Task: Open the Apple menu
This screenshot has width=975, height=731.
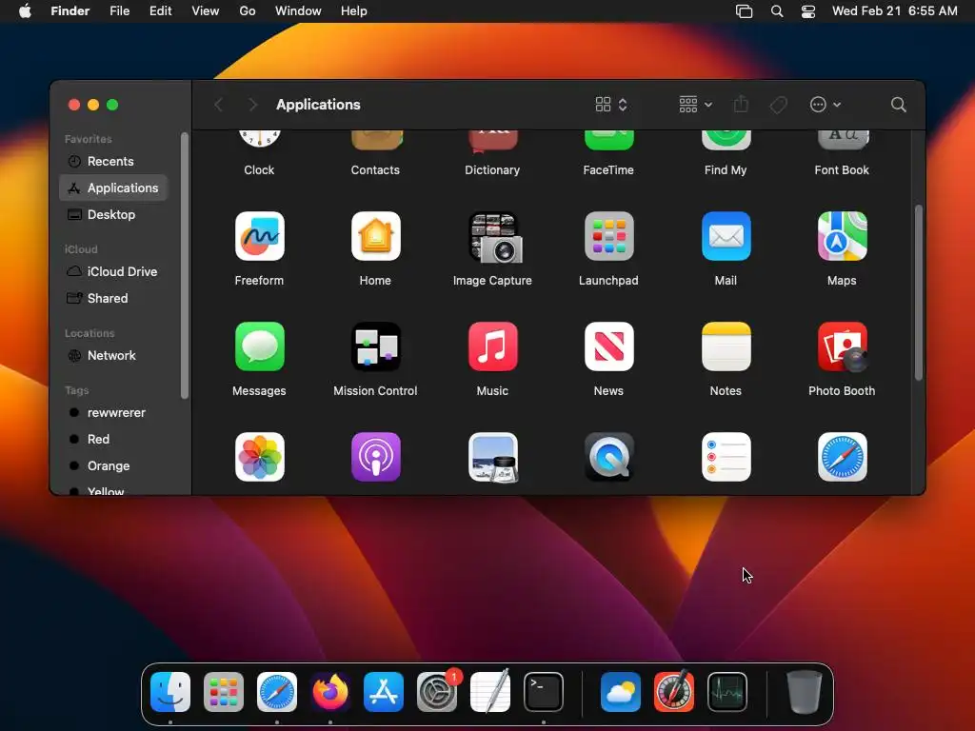Action: coord(25,11)
